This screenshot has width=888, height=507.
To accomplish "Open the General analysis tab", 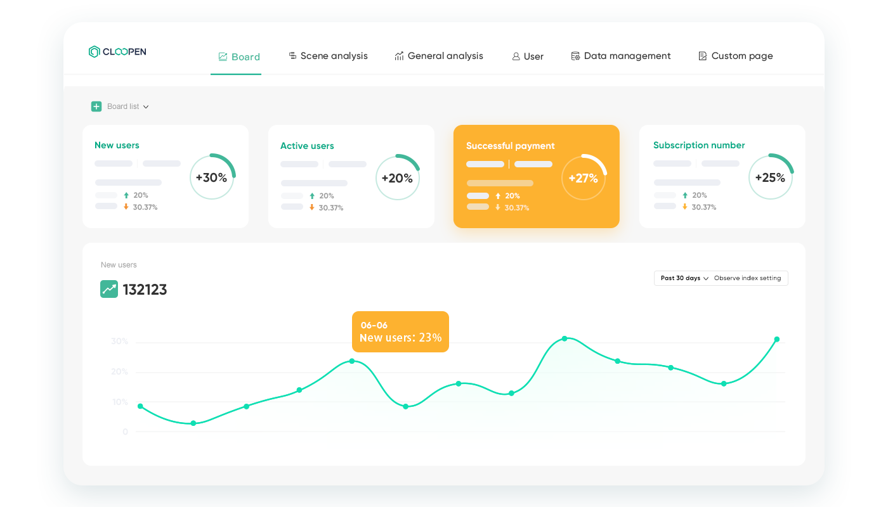I will coord(445,56).
